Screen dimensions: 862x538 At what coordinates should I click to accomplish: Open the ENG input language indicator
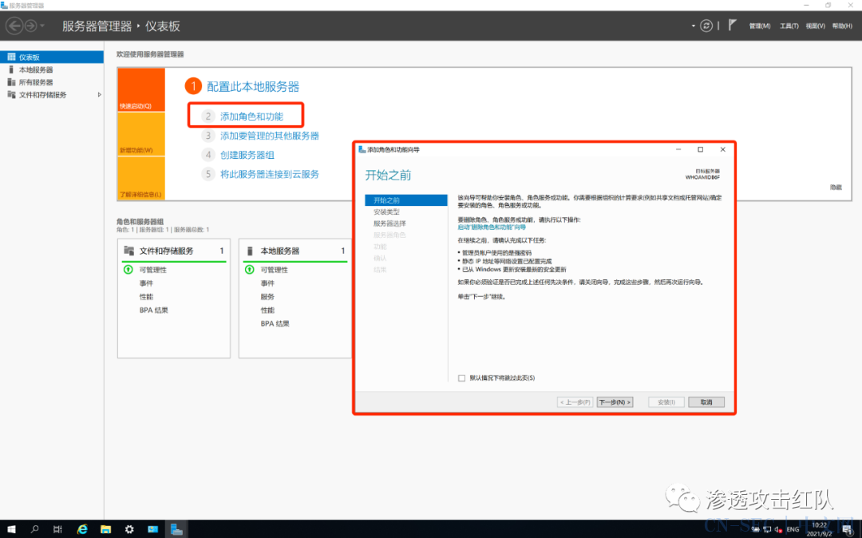793,530
